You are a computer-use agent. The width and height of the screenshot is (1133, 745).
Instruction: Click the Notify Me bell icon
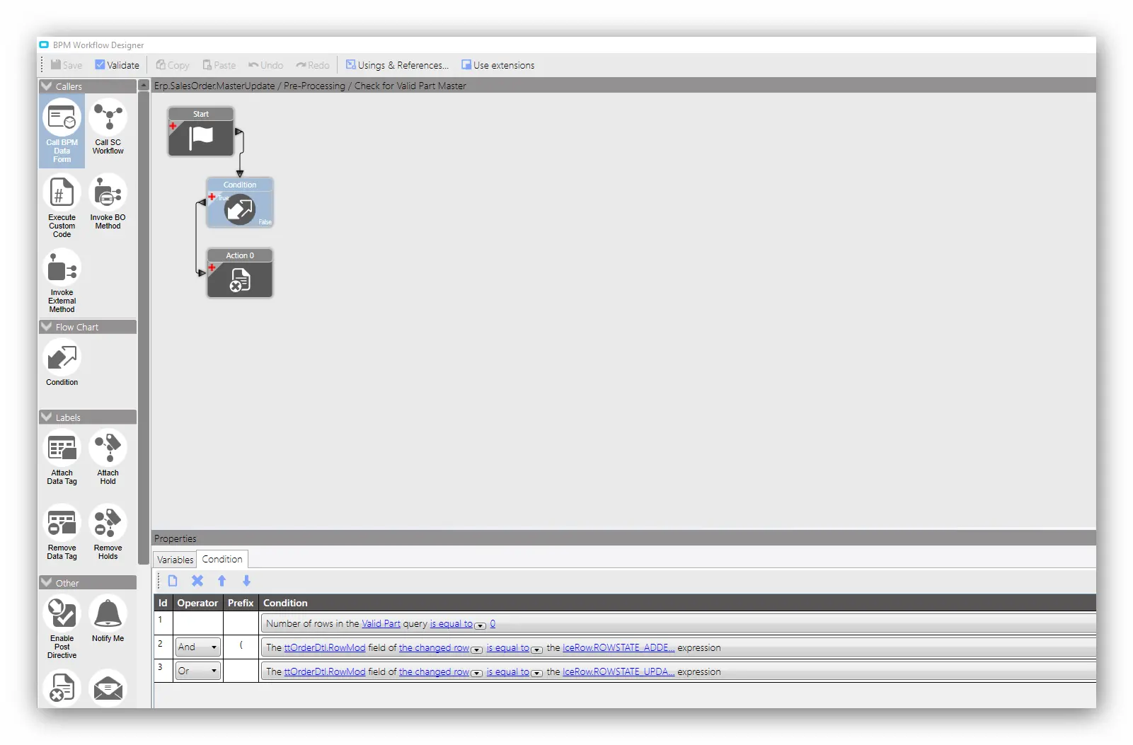(x=108, y=614)
